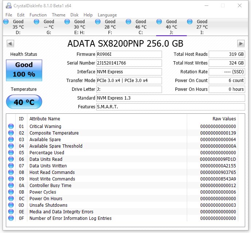Viewport: 251px width, 233px height.
Task: Go to next disk with right arrow
Action: [241, 43]
